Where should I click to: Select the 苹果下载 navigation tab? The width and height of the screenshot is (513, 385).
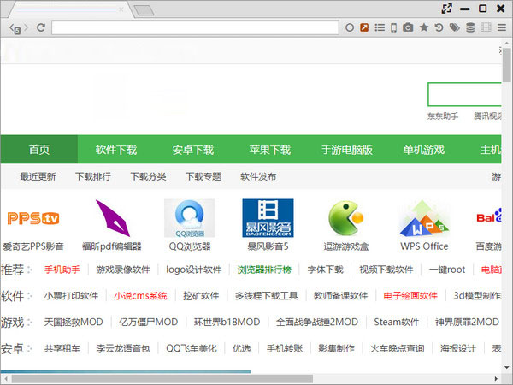(x=270, y=150)
